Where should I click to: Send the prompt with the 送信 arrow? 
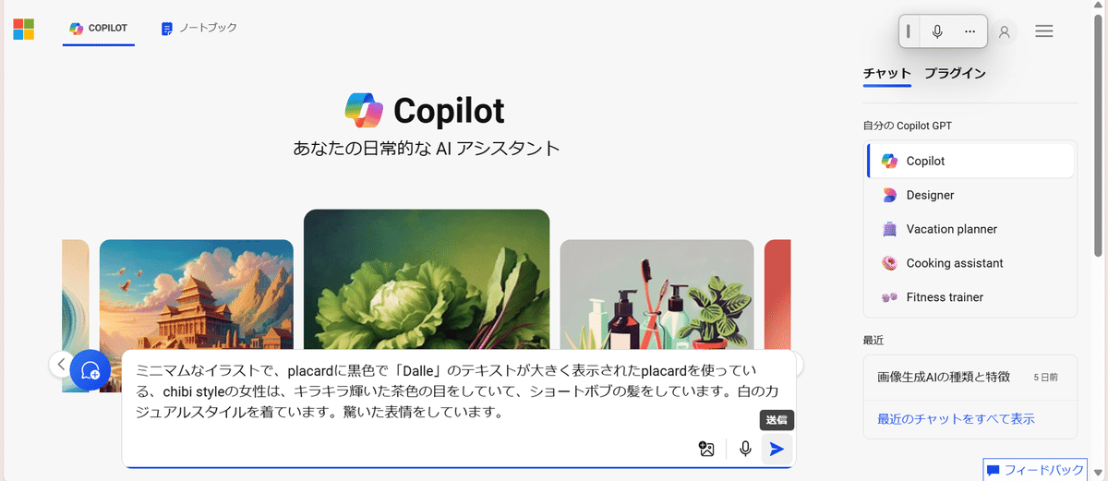click(777, 449)
